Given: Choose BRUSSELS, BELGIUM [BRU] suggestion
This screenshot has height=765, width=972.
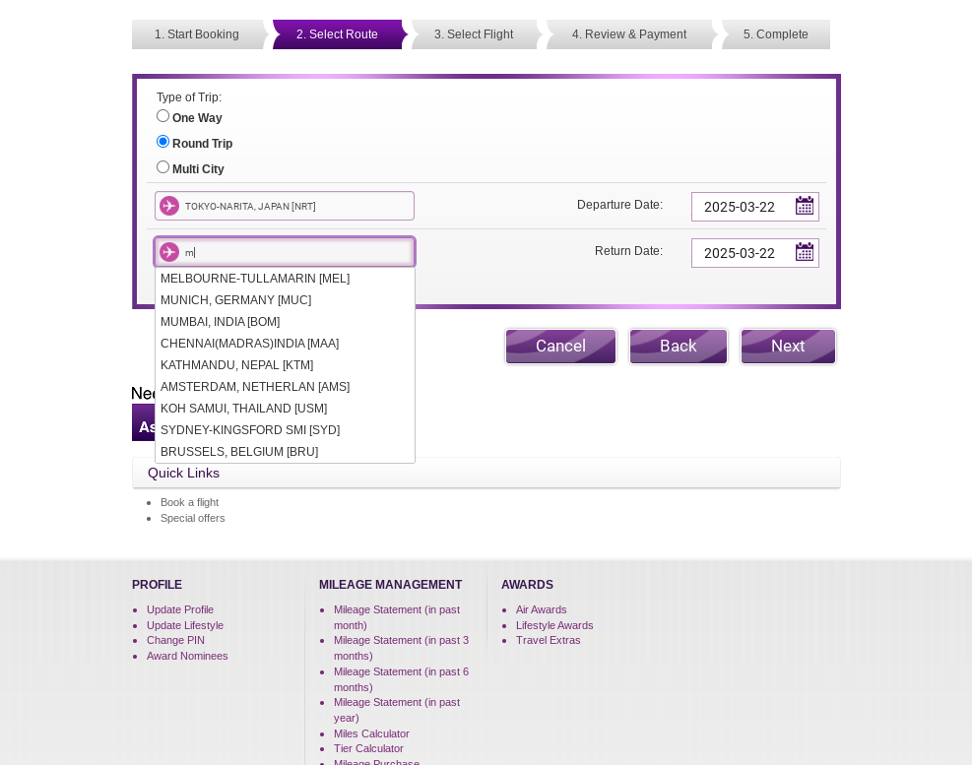Looking at the screenshot, I should [x=285, y=452].
